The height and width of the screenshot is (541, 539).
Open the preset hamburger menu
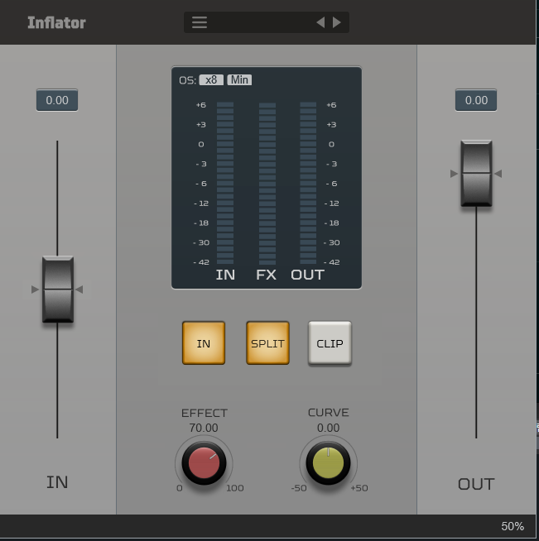(200, 22)
